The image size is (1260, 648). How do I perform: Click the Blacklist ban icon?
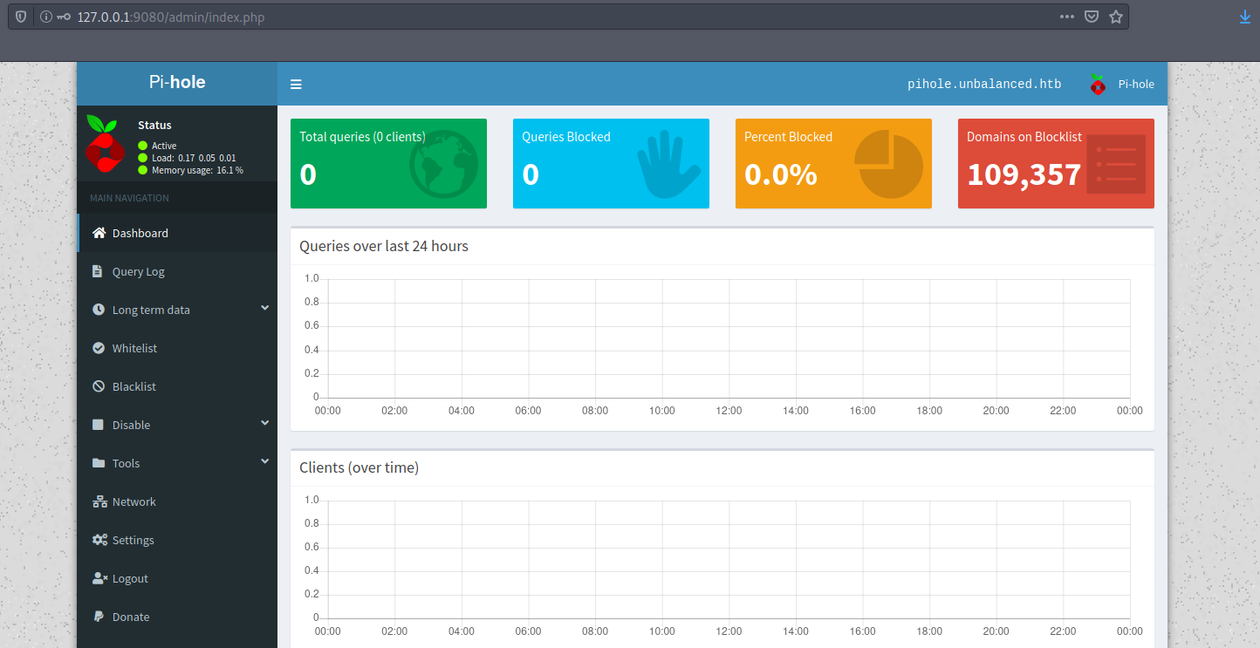99,386
